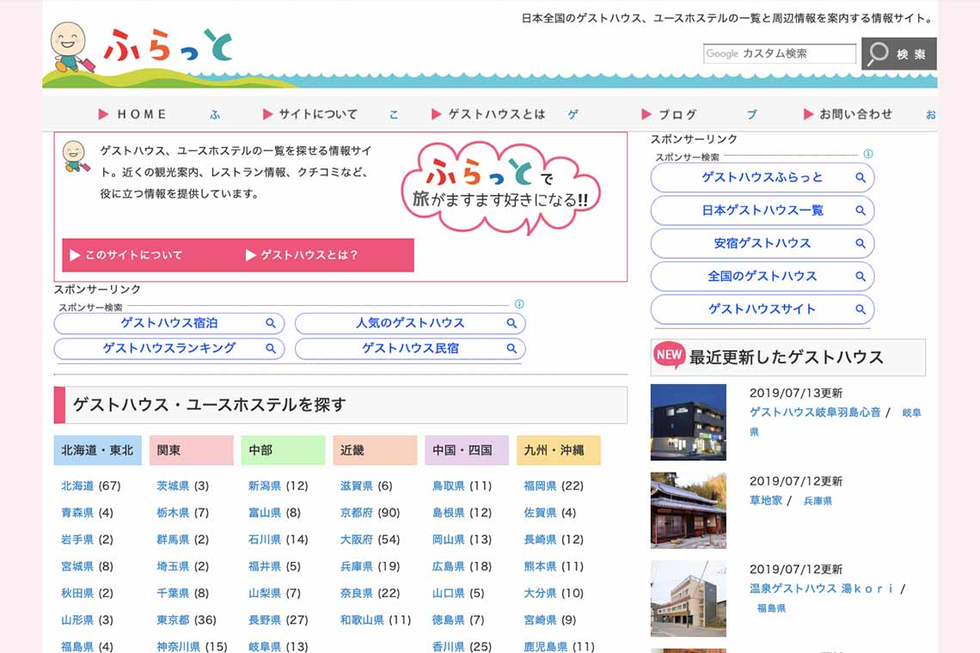Click the search icon on the 人気のゲストハウス button
980x653 pixels.
tap(512, 323)
